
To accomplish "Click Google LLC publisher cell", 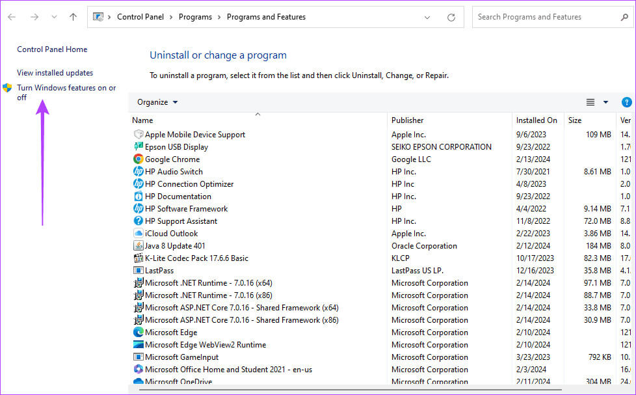I will point(411,159).
